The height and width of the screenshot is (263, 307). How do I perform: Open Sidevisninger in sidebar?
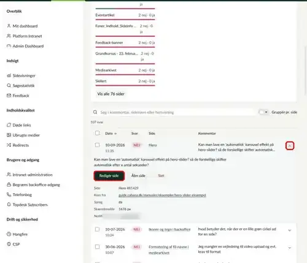(x=24, y=75)
